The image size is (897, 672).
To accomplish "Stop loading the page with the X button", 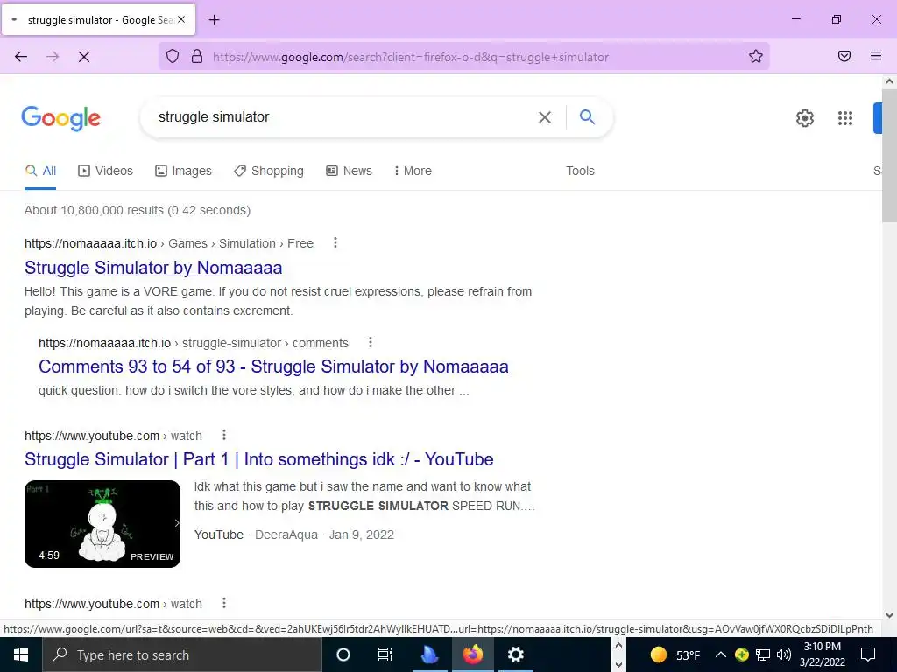I will click(x=84, y=57).
